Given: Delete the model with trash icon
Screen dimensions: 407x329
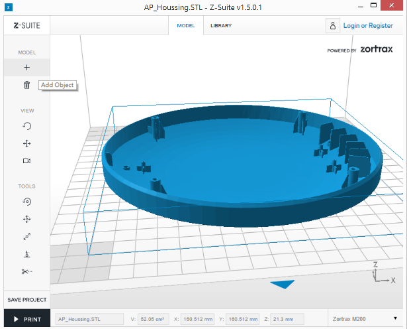Looking at the screenshot, I should tap(26, 85).
